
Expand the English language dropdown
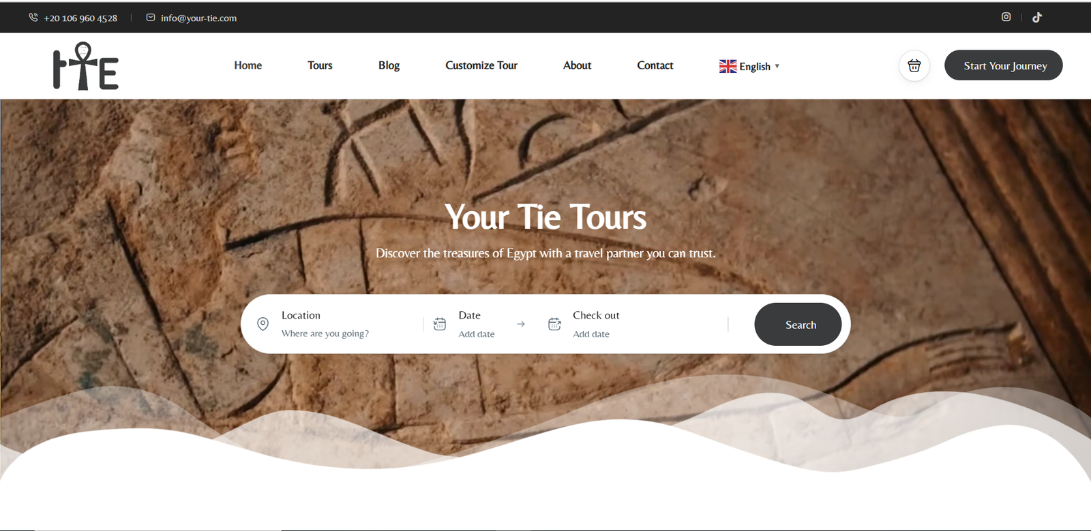(x=750, y=66)
